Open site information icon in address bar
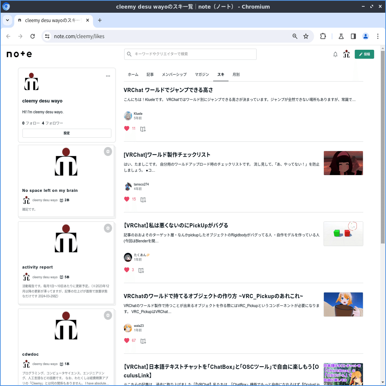Image resolution: width=386 pixels, height=386 pixels. tap(47, 36)
